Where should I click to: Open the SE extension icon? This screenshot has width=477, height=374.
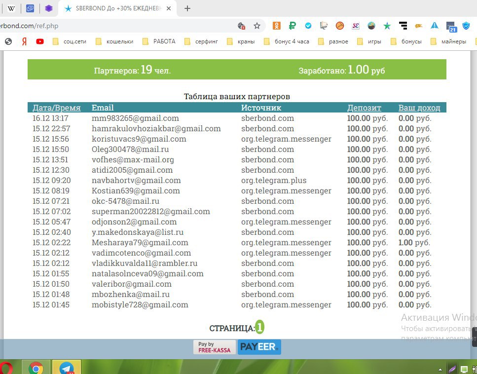(x=356, y=26)
